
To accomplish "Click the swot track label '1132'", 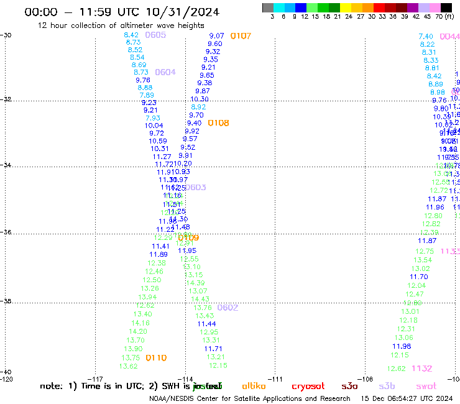I will [x=422, y=369].
